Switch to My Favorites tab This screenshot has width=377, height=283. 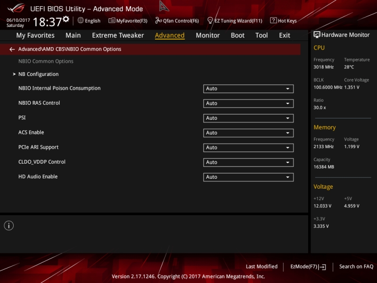click(35, 35)
